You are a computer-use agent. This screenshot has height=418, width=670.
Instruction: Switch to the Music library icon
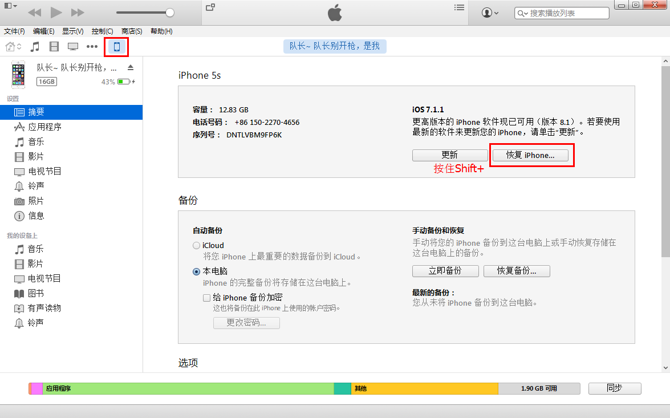(35, 47)
